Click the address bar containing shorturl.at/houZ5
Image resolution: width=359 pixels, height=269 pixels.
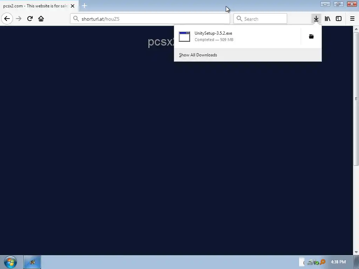(150, 19)
